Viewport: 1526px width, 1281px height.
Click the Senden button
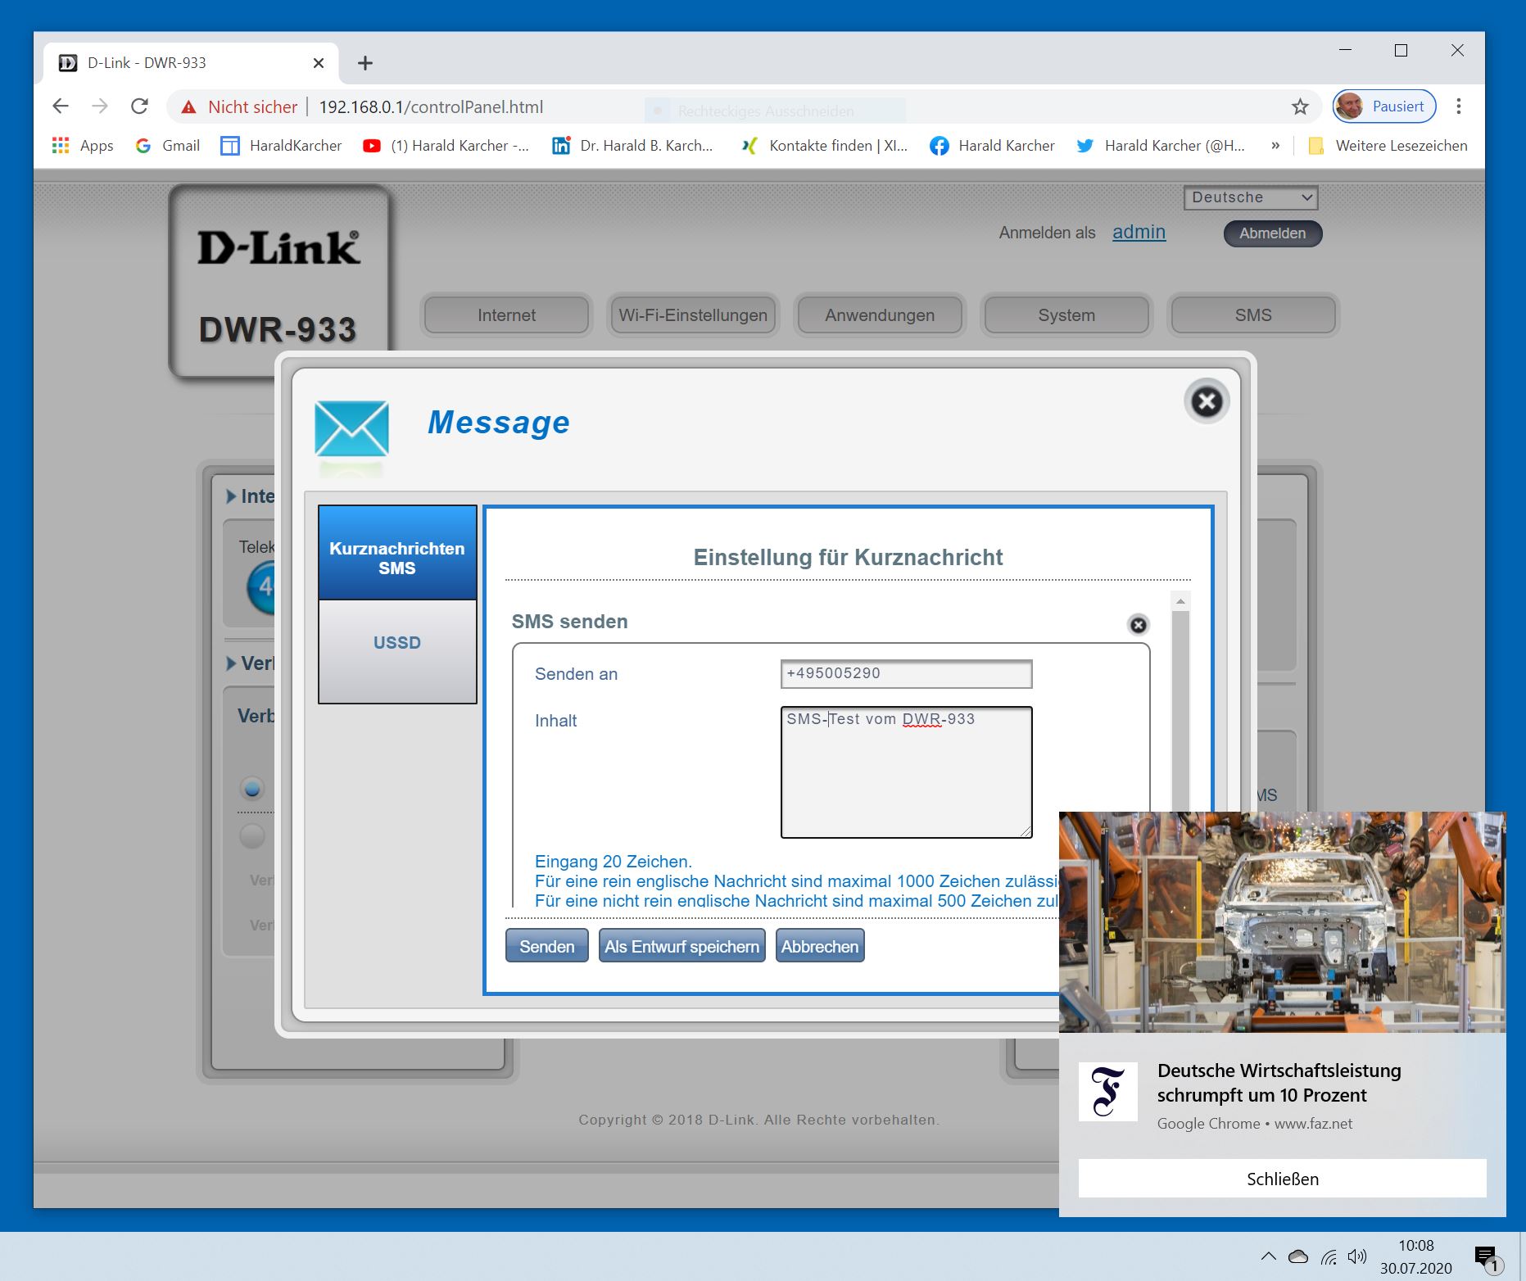(x=546, y=946)
